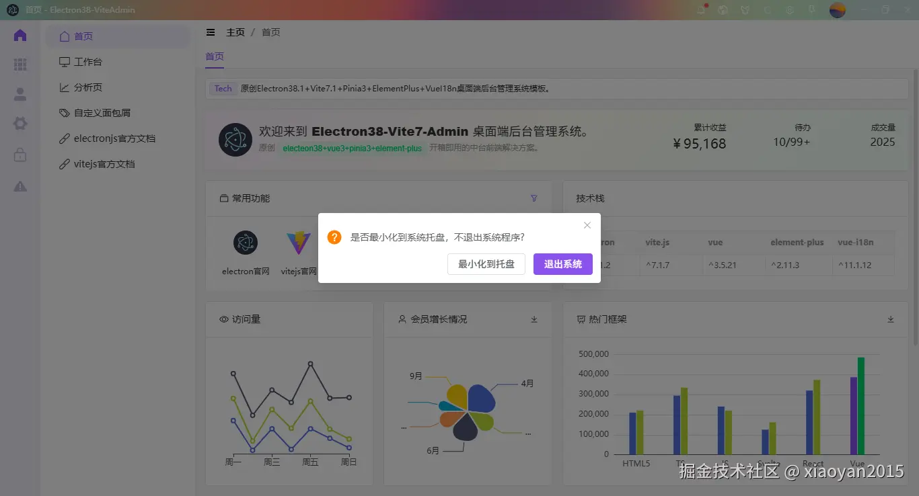
Task: Click 主页 in the breadcrumb
Action: tap(235, 32)
